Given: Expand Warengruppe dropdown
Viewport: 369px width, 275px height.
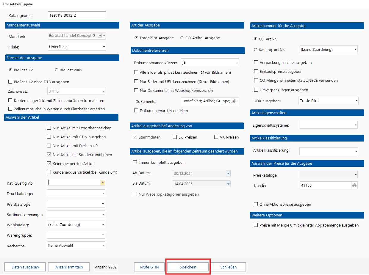Looking at the screenshot, I should [x=76, y=235].
